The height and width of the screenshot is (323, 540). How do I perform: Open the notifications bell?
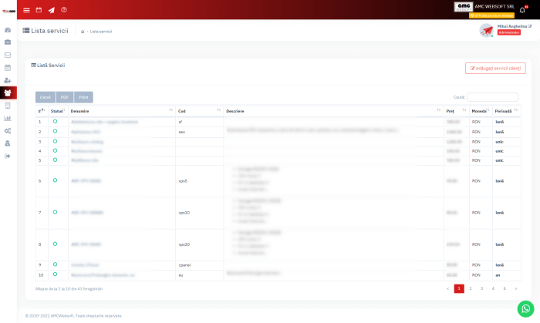(522, 10)
